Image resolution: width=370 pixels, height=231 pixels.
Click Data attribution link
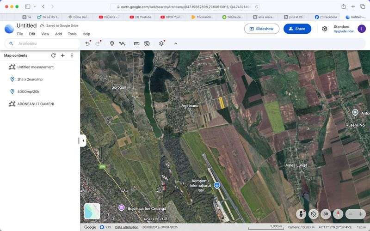coord(127,227)
